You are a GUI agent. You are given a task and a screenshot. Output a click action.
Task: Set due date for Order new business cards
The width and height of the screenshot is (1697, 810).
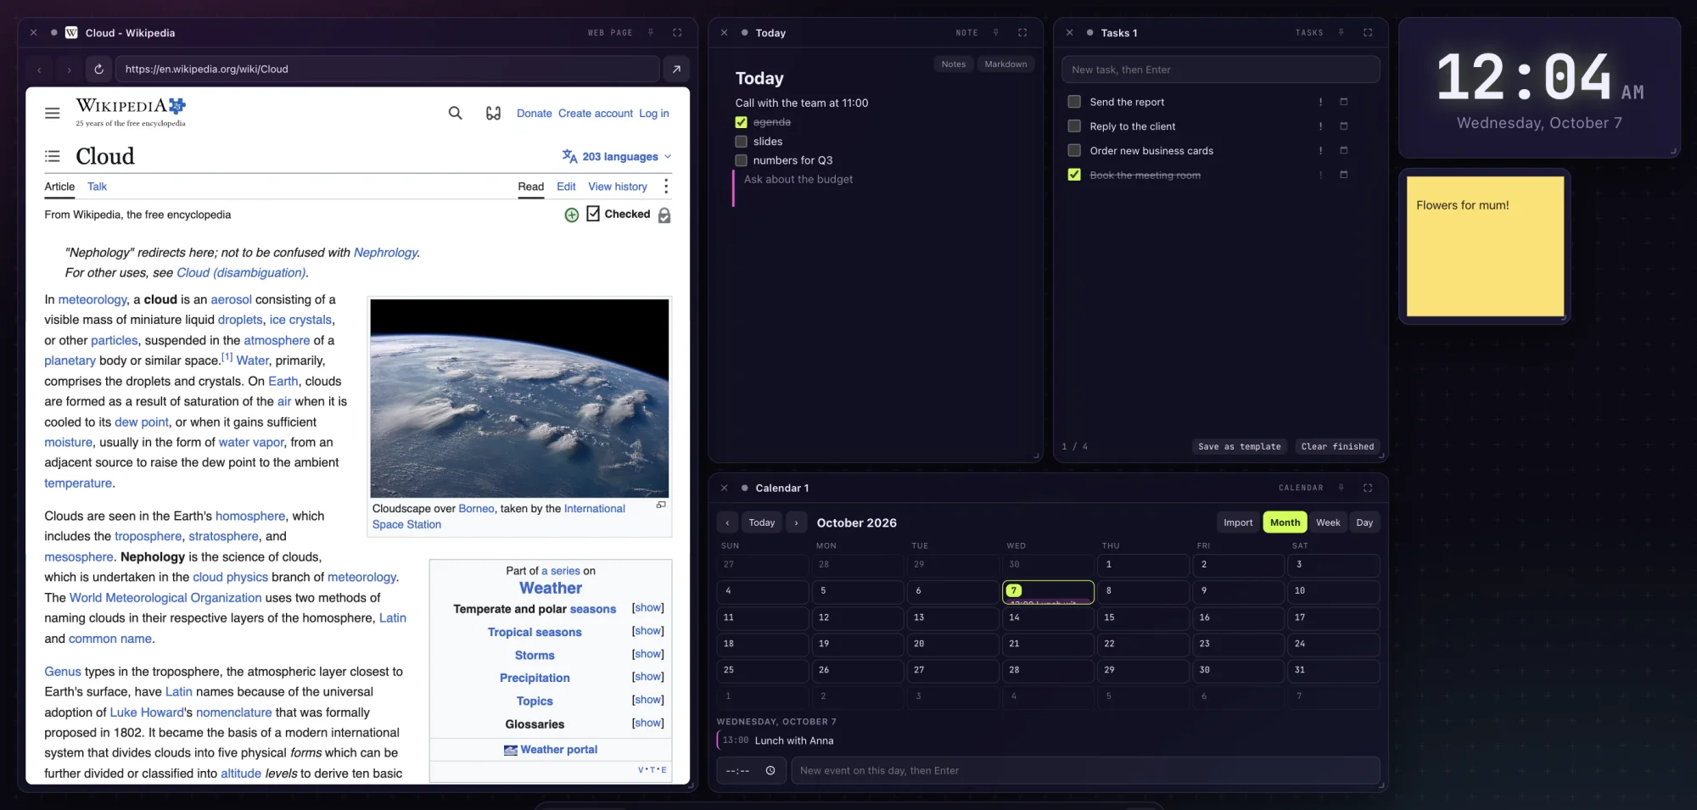tap(1344, 151)
